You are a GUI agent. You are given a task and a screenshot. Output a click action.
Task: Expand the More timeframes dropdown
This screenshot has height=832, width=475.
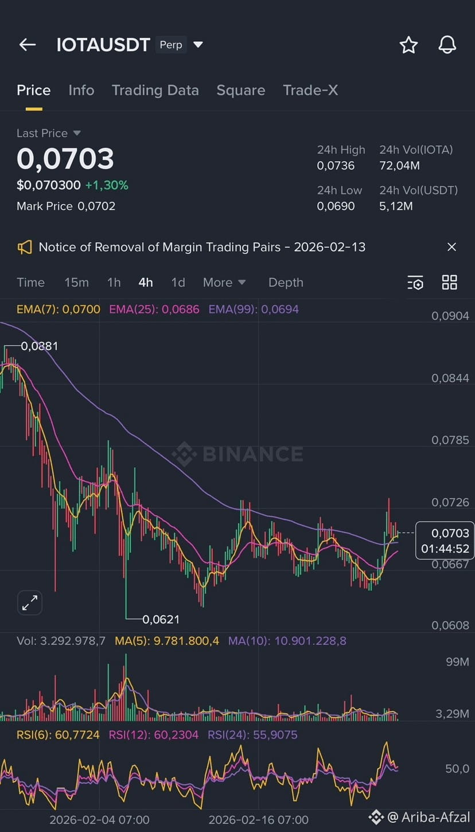click(x=224, y=282)
